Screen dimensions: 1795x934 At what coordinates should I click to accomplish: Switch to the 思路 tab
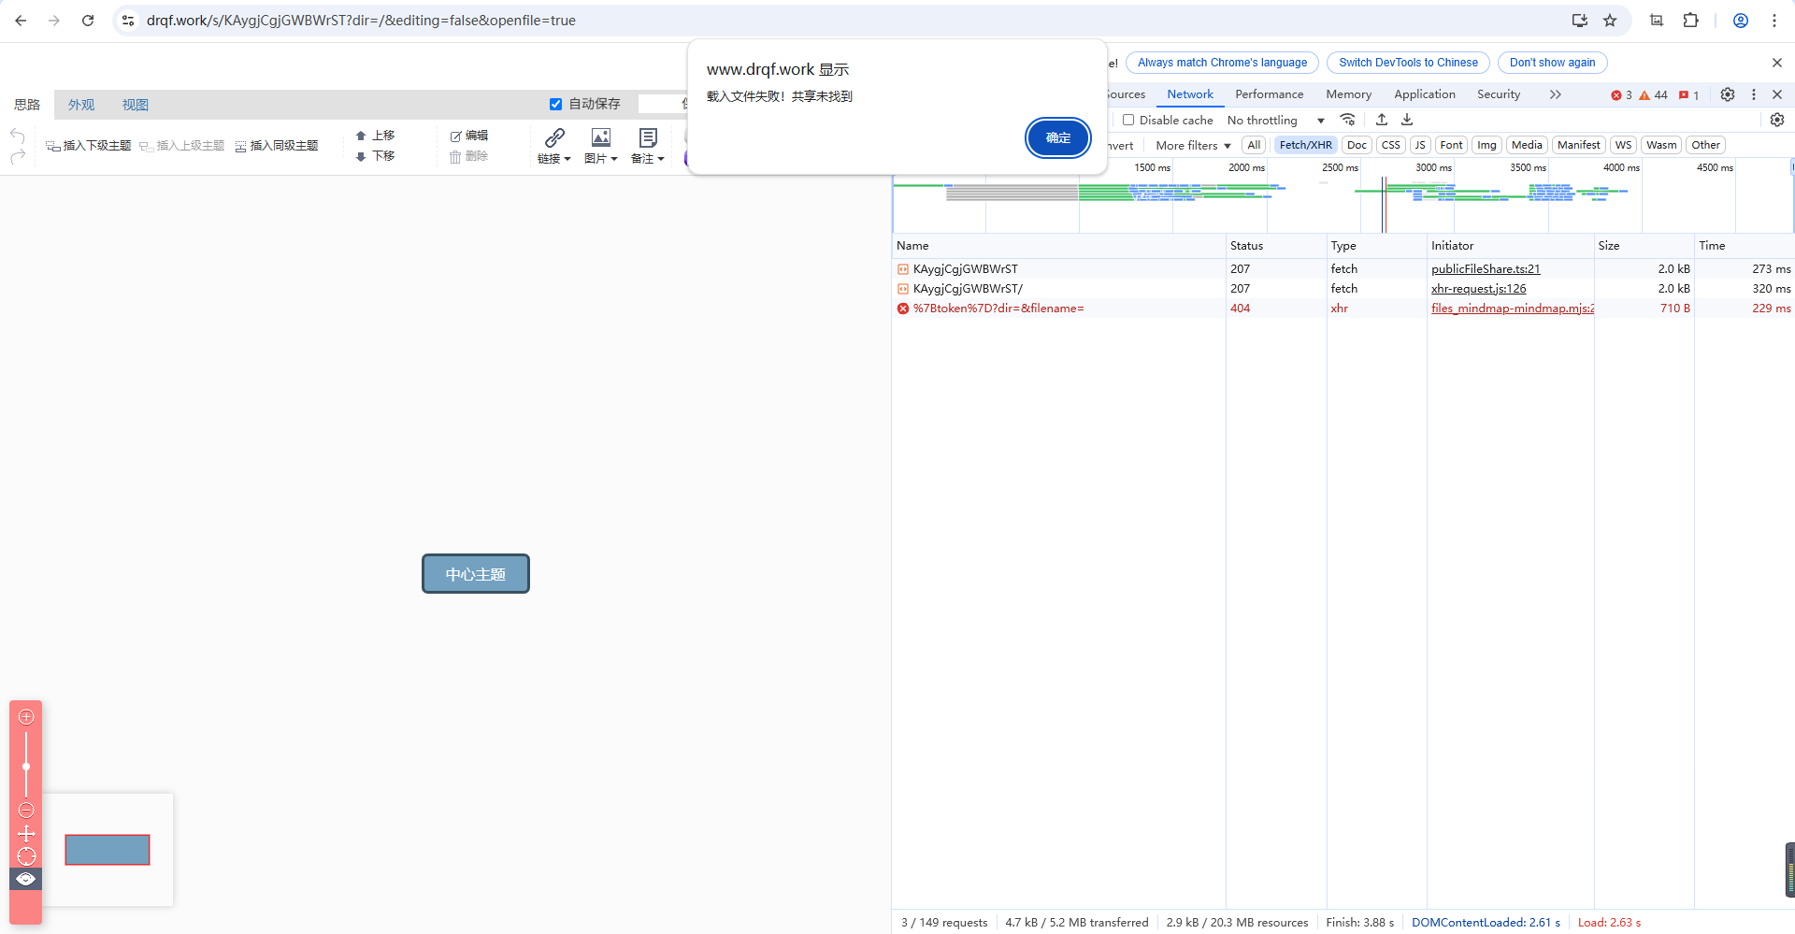(27, 105)
